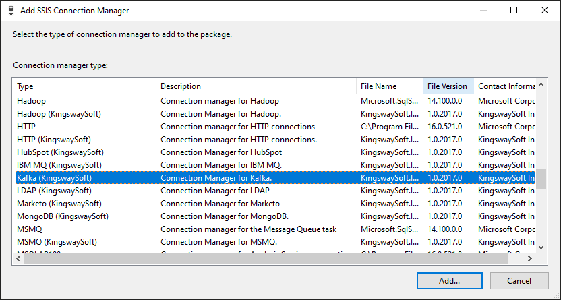
Task: Sort by the Type column header
Action: pyautogui.click(x=86, y=86)
